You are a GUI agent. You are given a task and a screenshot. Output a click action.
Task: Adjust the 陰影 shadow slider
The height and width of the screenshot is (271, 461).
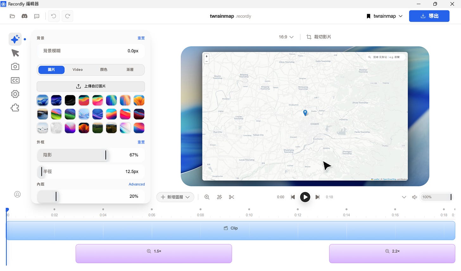91,155
